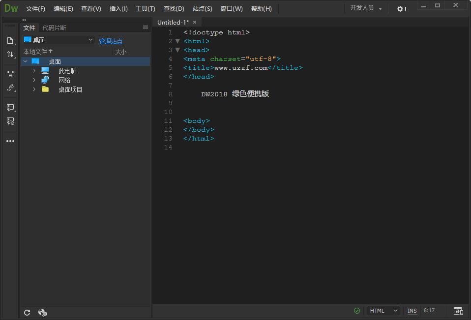Screen dimensions: 471x320
Task: Open the HTML document type dropdown
Action: [383, 311]
